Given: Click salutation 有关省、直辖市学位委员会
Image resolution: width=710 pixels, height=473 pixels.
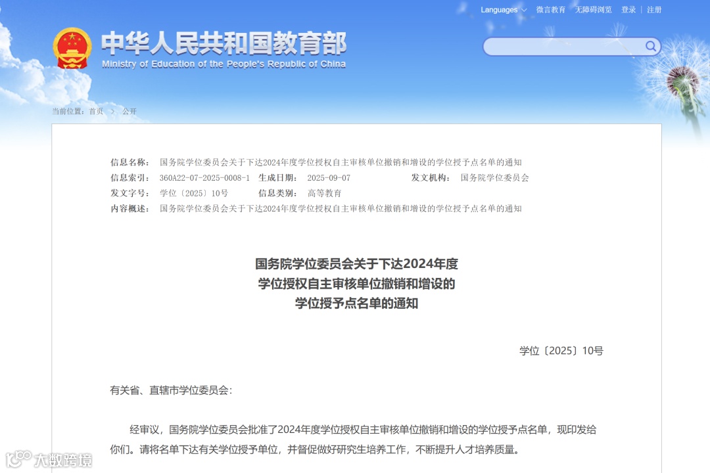Looking at the screenshot, I should click(171, 390).
